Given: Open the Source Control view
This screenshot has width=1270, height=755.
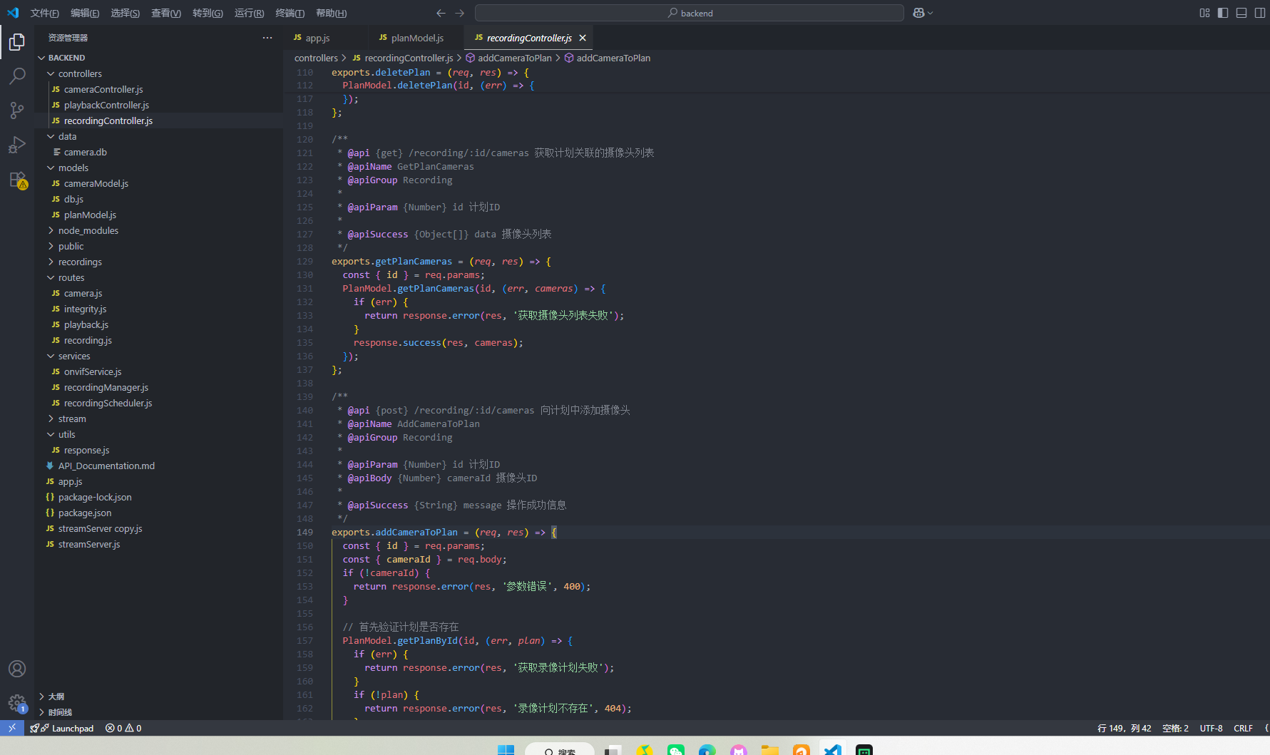Looking at the screenshot, I should [17, 110].
